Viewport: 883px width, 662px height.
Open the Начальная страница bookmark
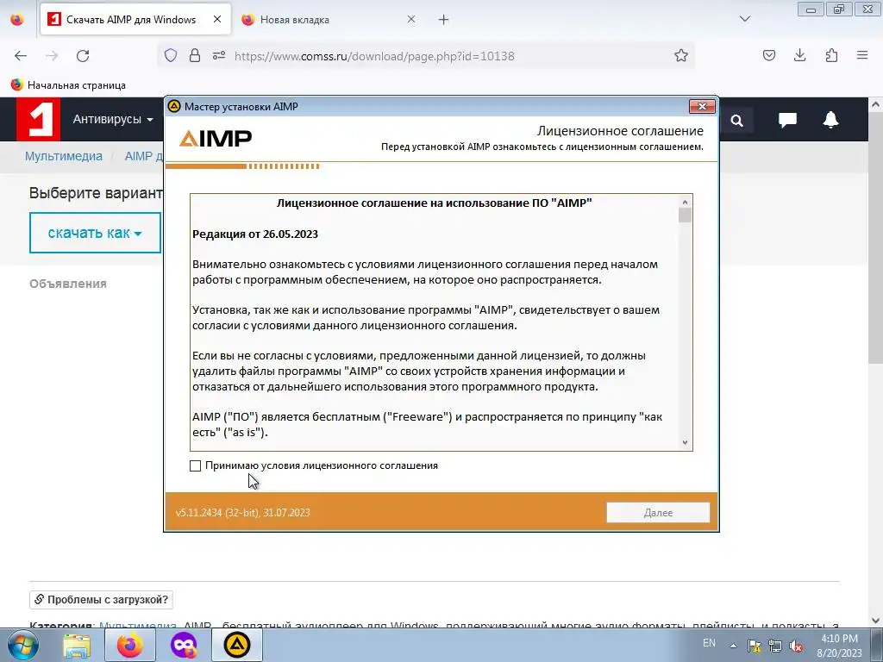pos(68,85)
